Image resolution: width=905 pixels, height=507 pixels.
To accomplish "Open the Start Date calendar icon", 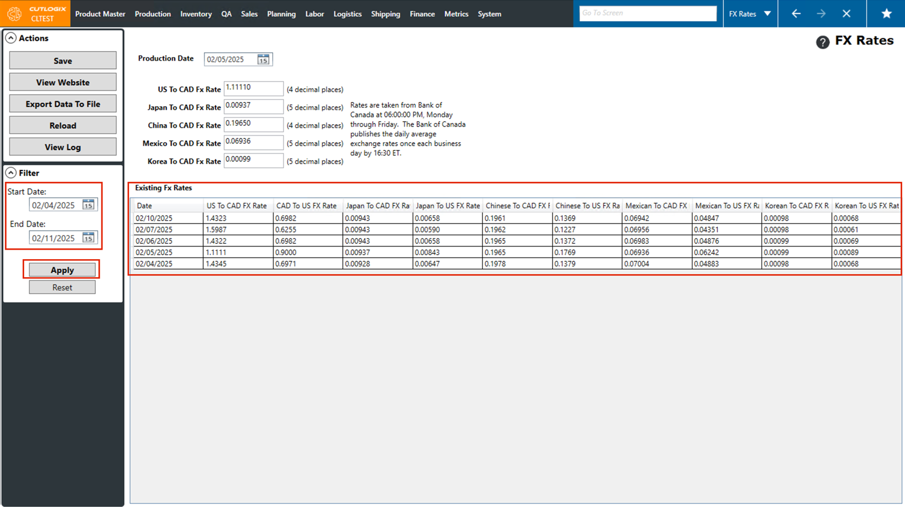I will (x=88, y=205).
